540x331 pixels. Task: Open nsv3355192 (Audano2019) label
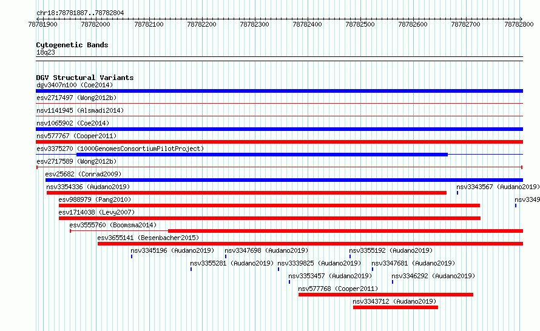[391, 250]
